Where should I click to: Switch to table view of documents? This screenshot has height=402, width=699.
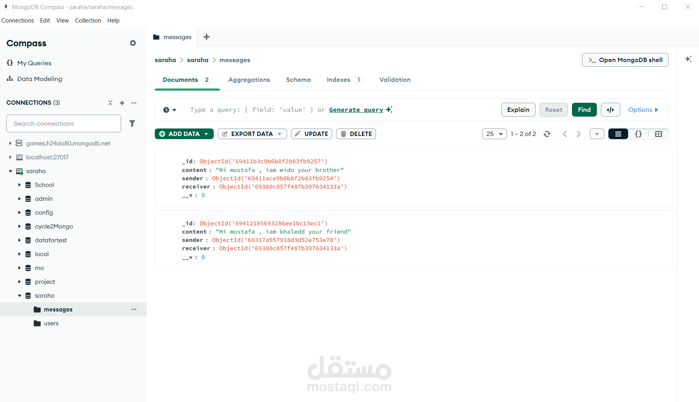click(x=659, y=134)
